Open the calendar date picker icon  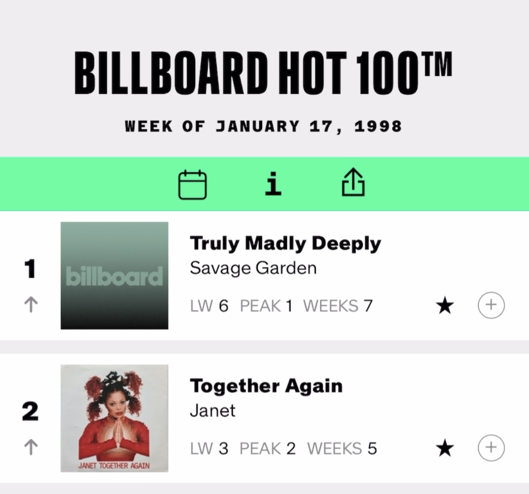pos(192,184)
